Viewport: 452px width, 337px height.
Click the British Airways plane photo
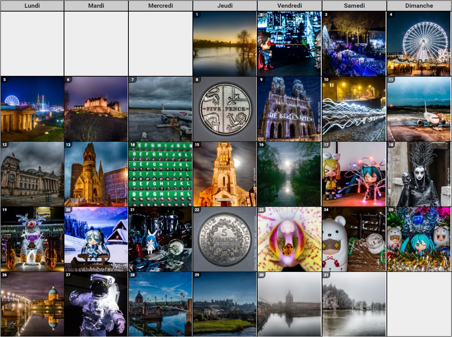tap(160, 109)
